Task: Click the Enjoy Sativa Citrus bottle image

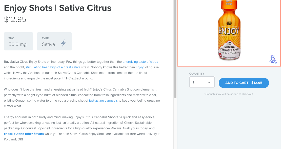Action: [x=229, y=30]
